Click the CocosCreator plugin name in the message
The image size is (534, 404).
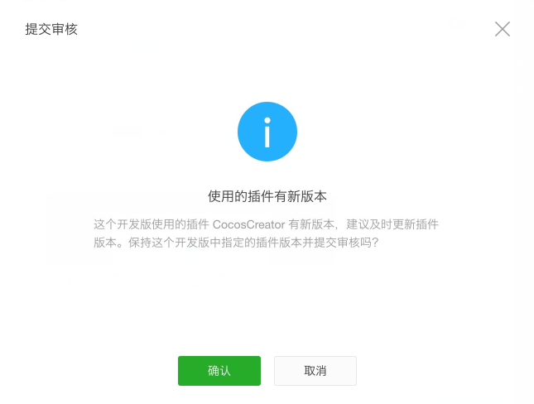(248, 224)
